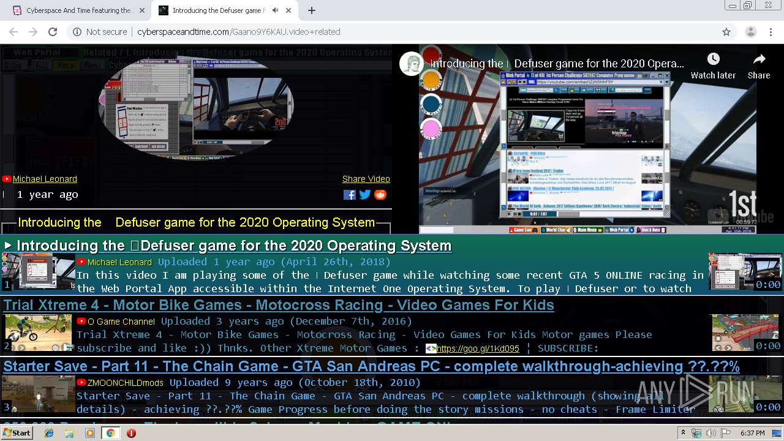Launch Internet Explorer from taskbar
The width and height of the screenshot is (784, 441).
tap(49, 433)
